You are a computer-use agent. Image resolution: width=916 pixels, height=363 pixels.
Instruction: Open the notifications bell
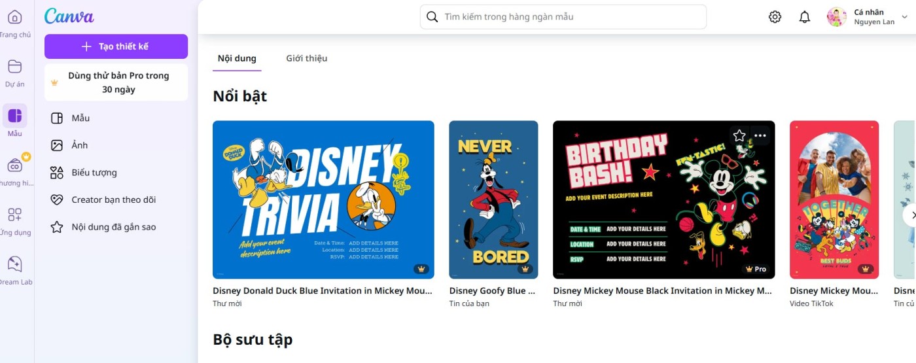click(805, 17)
